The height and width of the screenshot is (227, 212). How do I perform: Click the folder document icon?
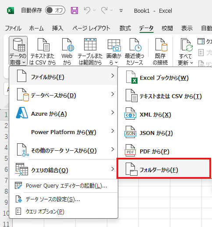click(131, 169)
